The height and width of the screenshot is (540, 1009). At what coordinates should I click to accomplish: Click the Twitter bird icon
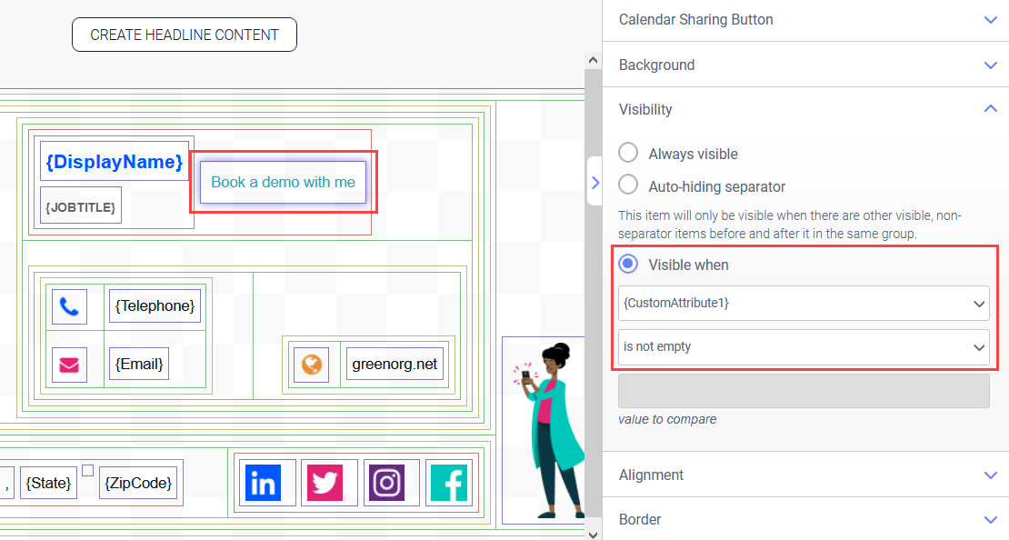point(325,483)
